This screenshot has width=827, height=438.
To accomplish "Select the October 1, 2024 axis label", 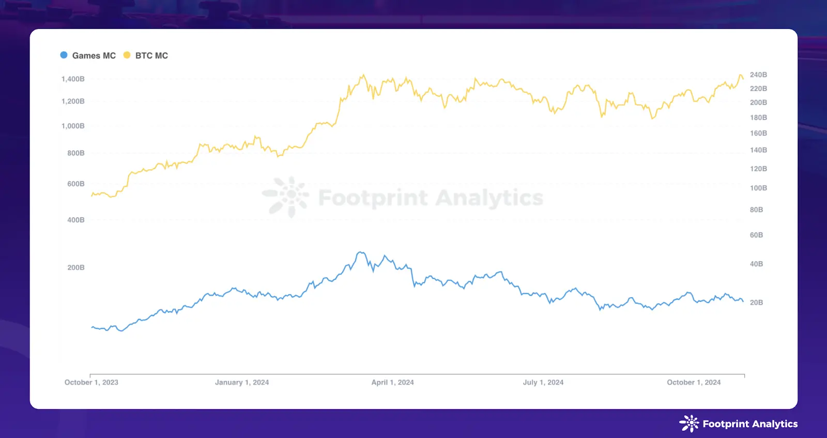I will tap(694, 382).
